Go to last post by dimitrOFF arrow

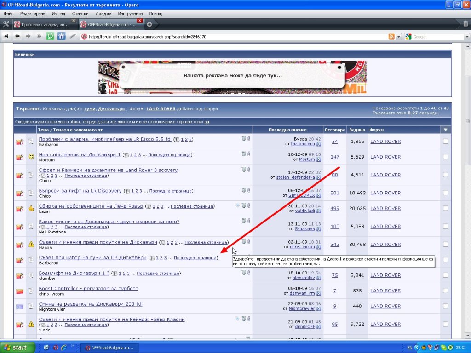click(318, 327)
